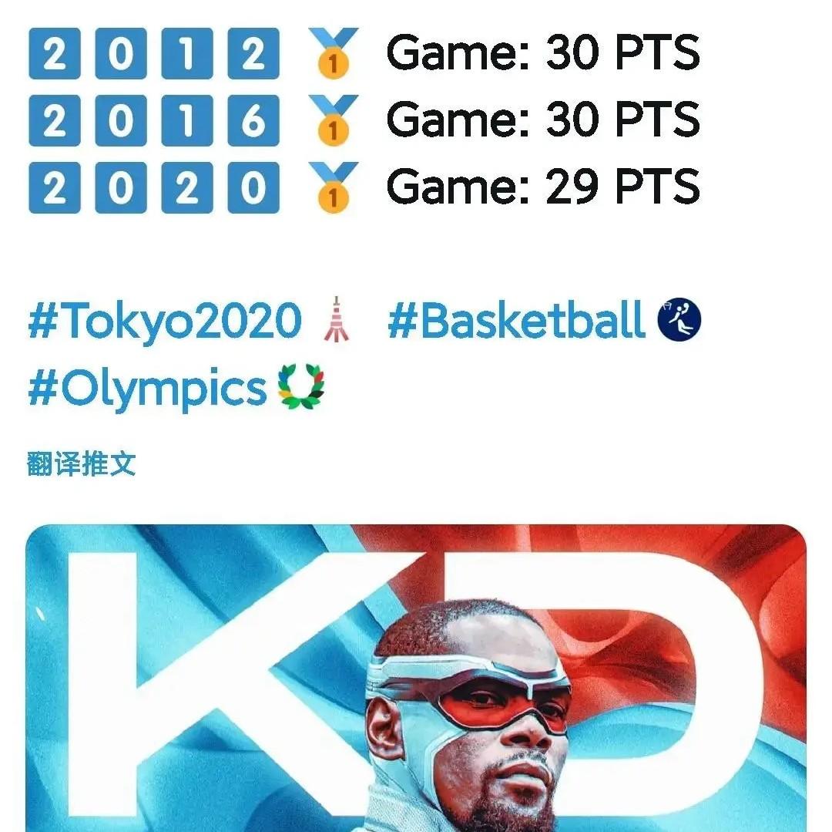832x832 pixels.
Task: Click the keycap 0 in the 2012 row
Action: point(121,53)
